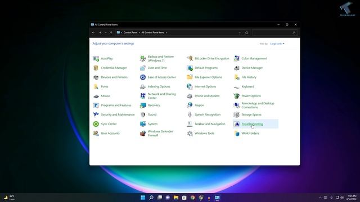Open the Storage Spaces link

click(251, 114)
